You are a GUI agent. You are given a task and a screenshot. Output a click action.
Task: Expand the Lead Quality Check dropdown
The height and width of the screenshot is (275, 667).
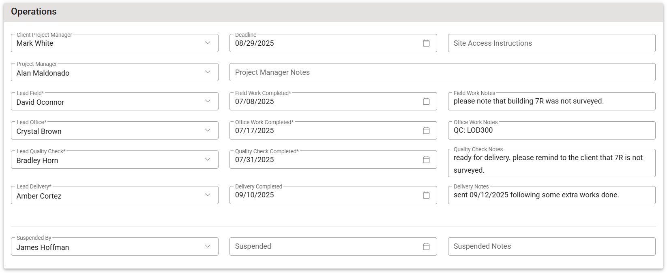click(208, 160)
